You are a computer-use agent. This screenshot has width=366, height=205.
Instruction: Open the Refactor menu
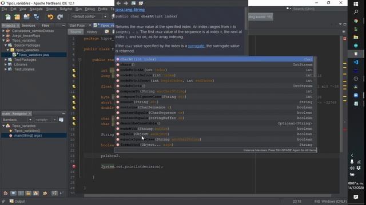66,9
